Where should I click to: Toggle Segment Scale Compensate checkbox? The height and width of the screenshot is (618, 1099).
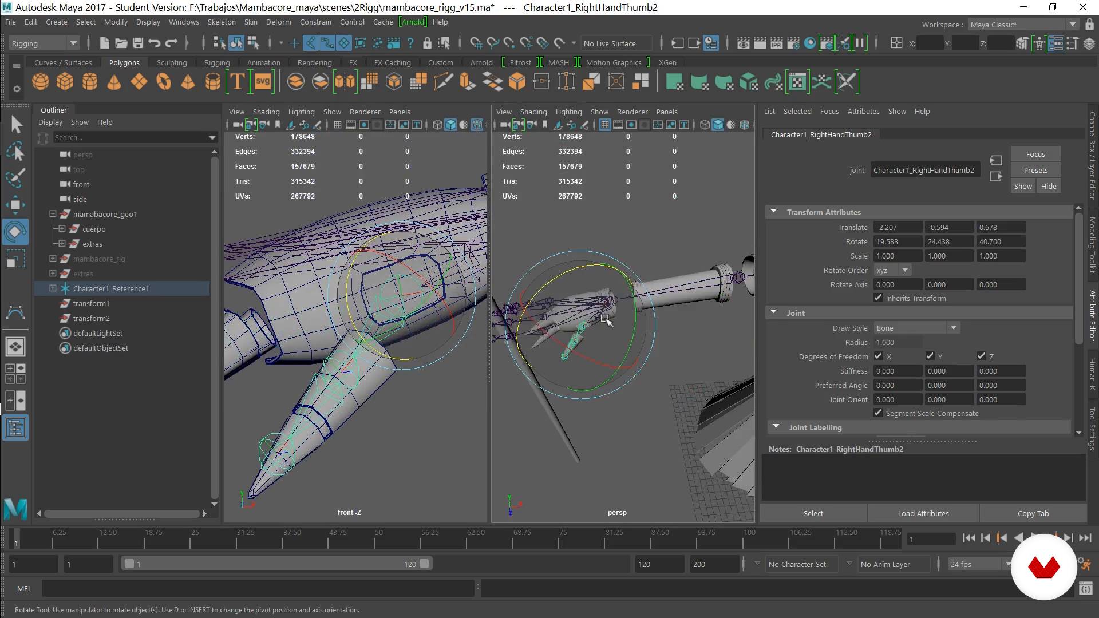click(x=878, y=413)
